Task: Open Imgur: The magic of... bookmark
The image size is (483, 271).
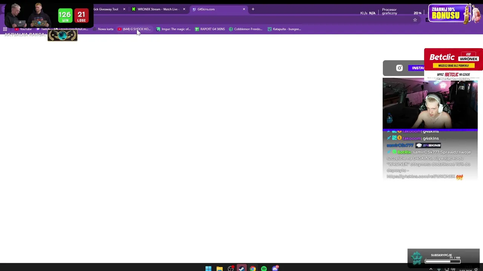Action: click(x=173, y=29)
